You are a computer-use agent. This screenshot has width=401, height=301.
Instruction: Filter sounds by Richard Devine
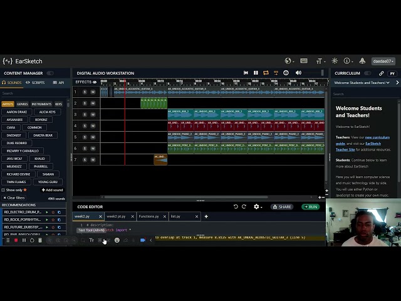tap(18, 174)
